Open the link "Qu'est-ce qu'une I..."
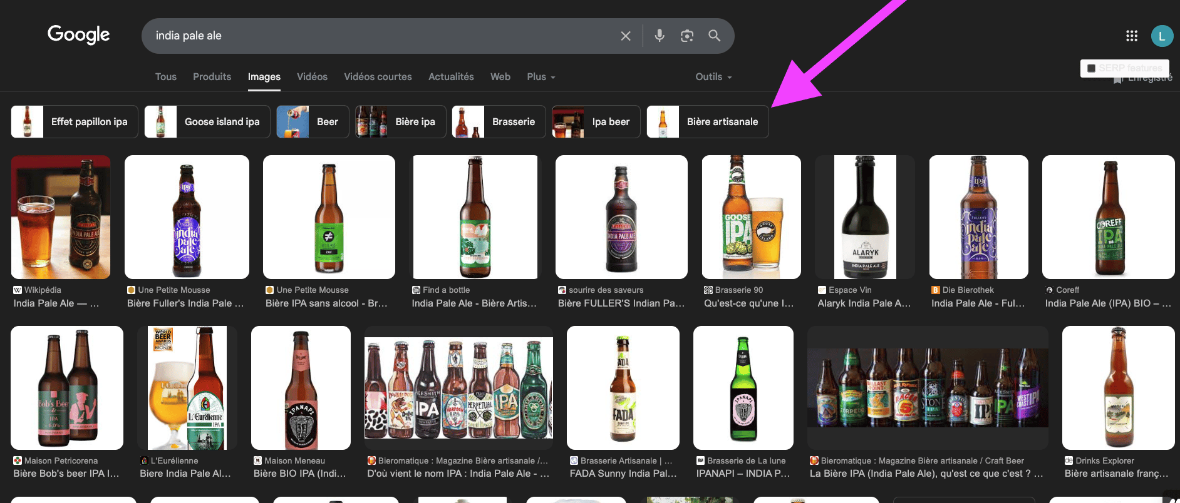This screenshot has height=503, width=1180. tap(748, 303)
